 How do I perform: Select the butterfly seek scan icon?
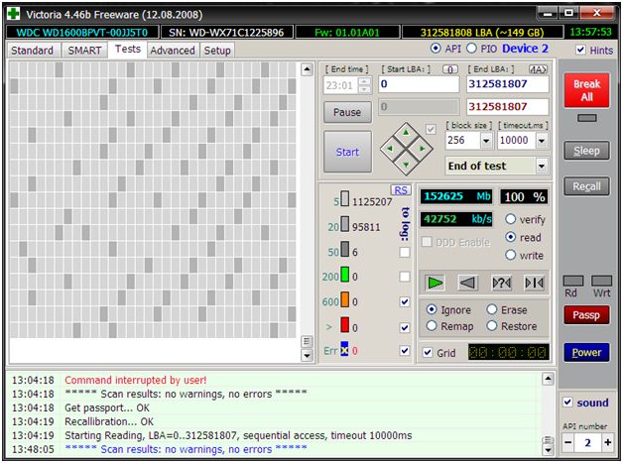(535, 284)
